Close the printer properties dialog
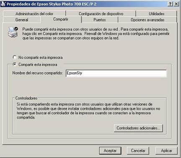This screenshot has width=181, height=158. point(176,4)
